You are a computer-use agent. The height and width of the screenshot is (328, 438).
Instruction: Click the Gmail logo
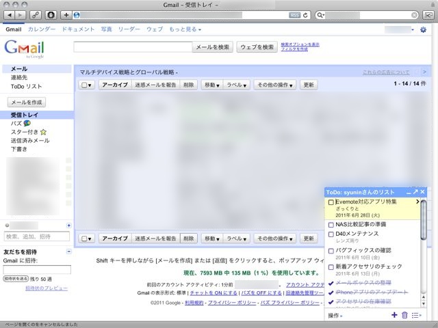click(x=25, y=49)
